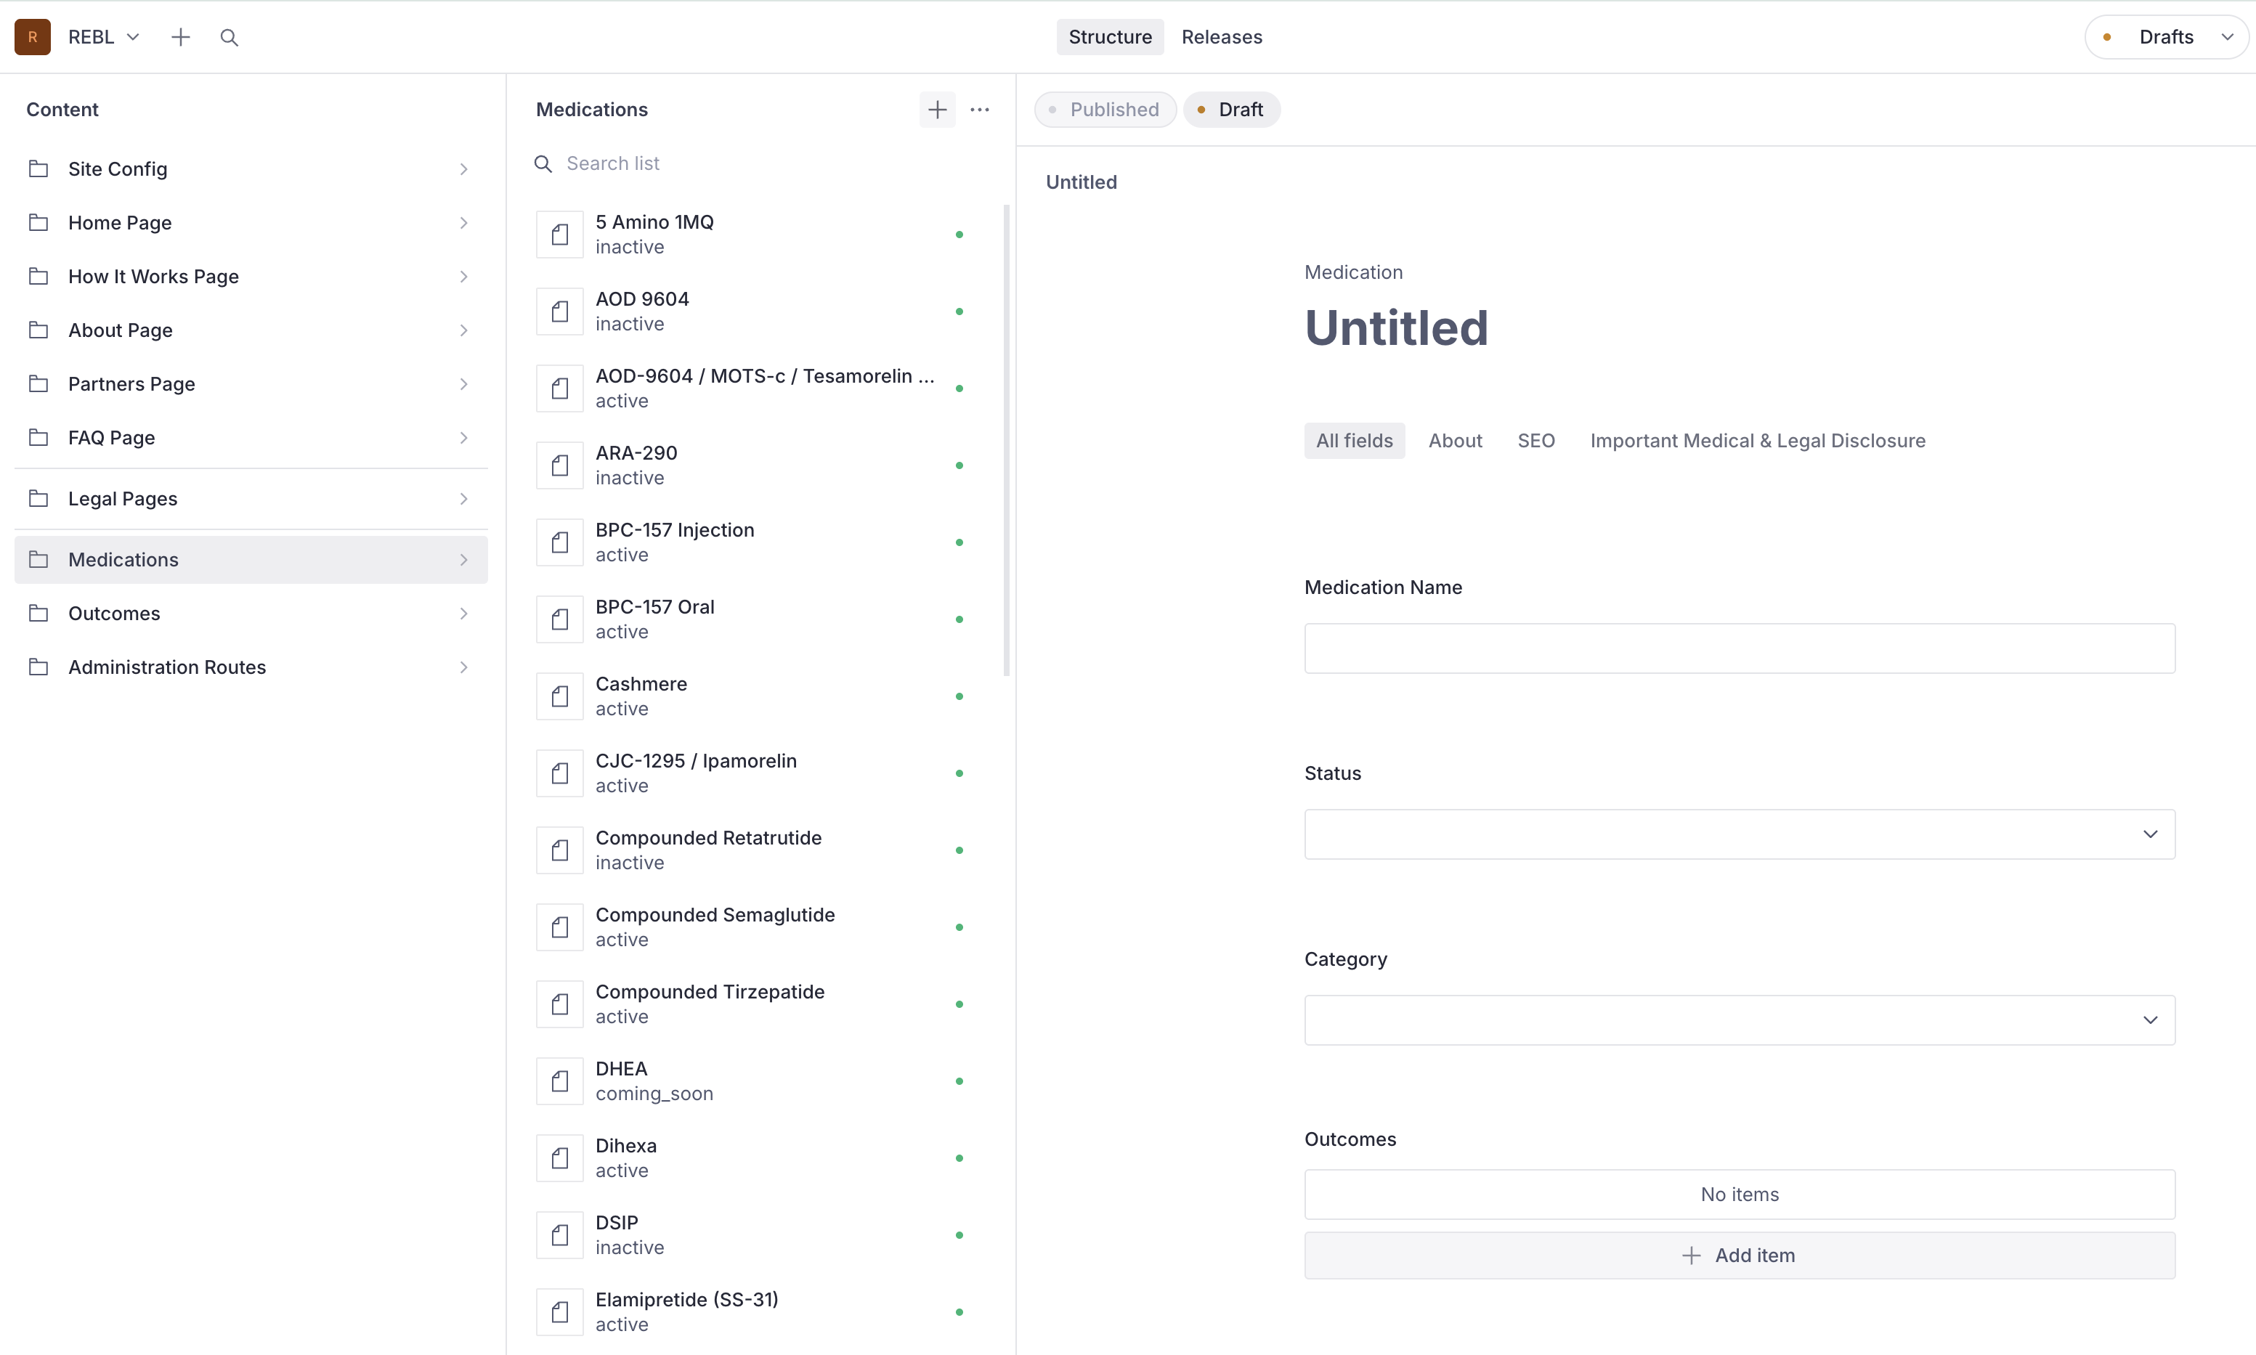Select the Draft version chip
The image size is (2256, 1355).
(x=1231, y=110)
